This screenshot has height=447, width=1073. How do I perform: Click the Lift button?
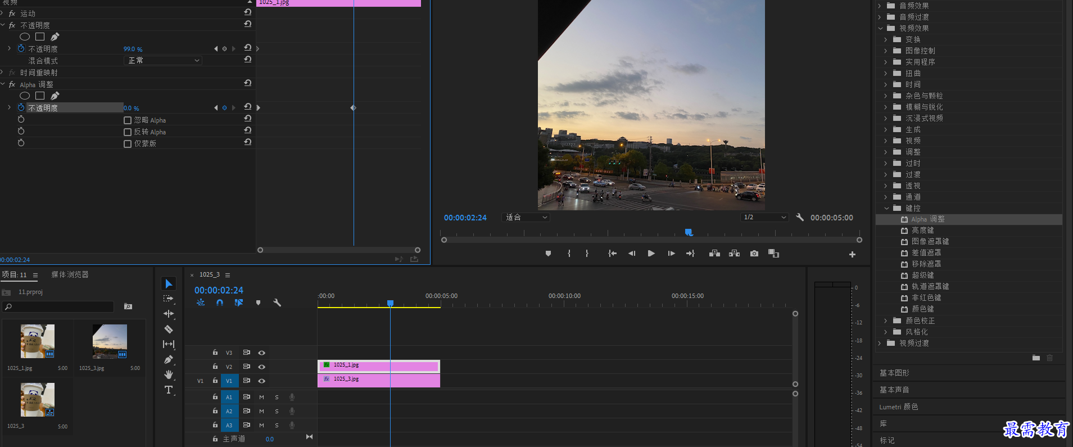tap(714, 254)
